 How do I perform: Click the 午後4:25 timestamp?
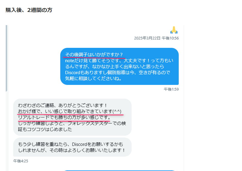(20, 161)
